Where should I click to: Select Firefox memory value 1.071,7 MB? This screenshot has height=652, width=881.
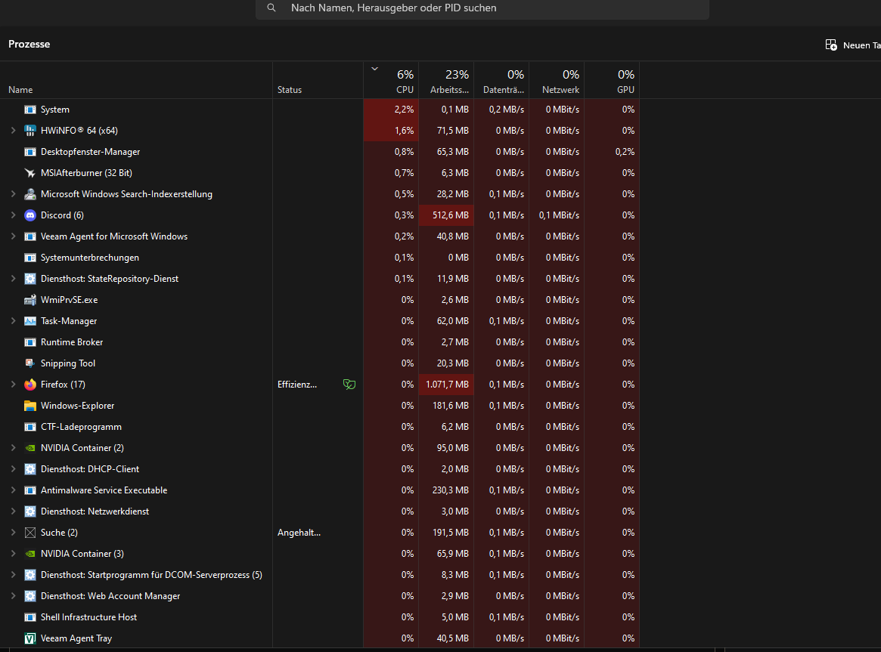pyautogui.click(x=447, y=385)
